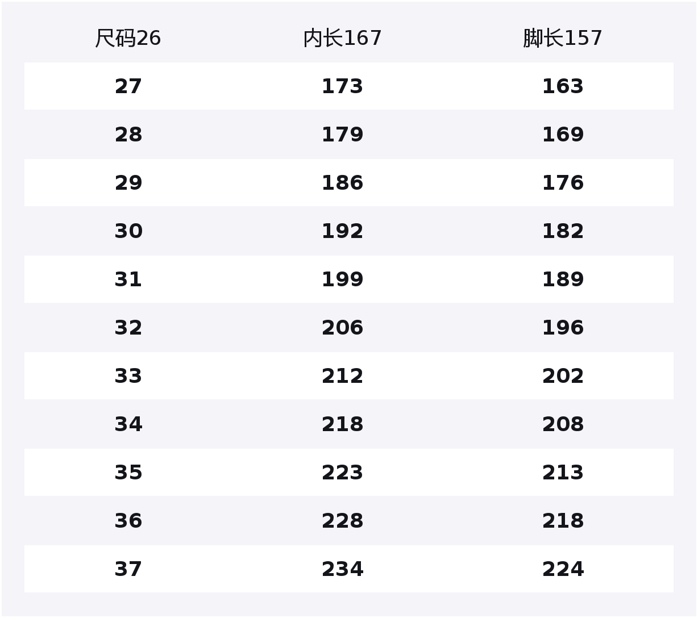This screenshot has height=618, width=698.
Task: Click foot length 196 value
Action: pyautogui.click(x=563, y=328)
